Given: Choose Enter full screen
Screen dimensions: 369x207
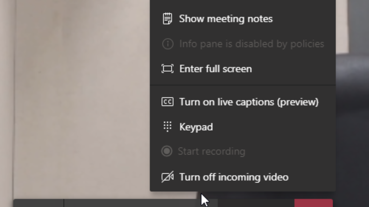Looking at the screenshot, I should tap(216, 69).
